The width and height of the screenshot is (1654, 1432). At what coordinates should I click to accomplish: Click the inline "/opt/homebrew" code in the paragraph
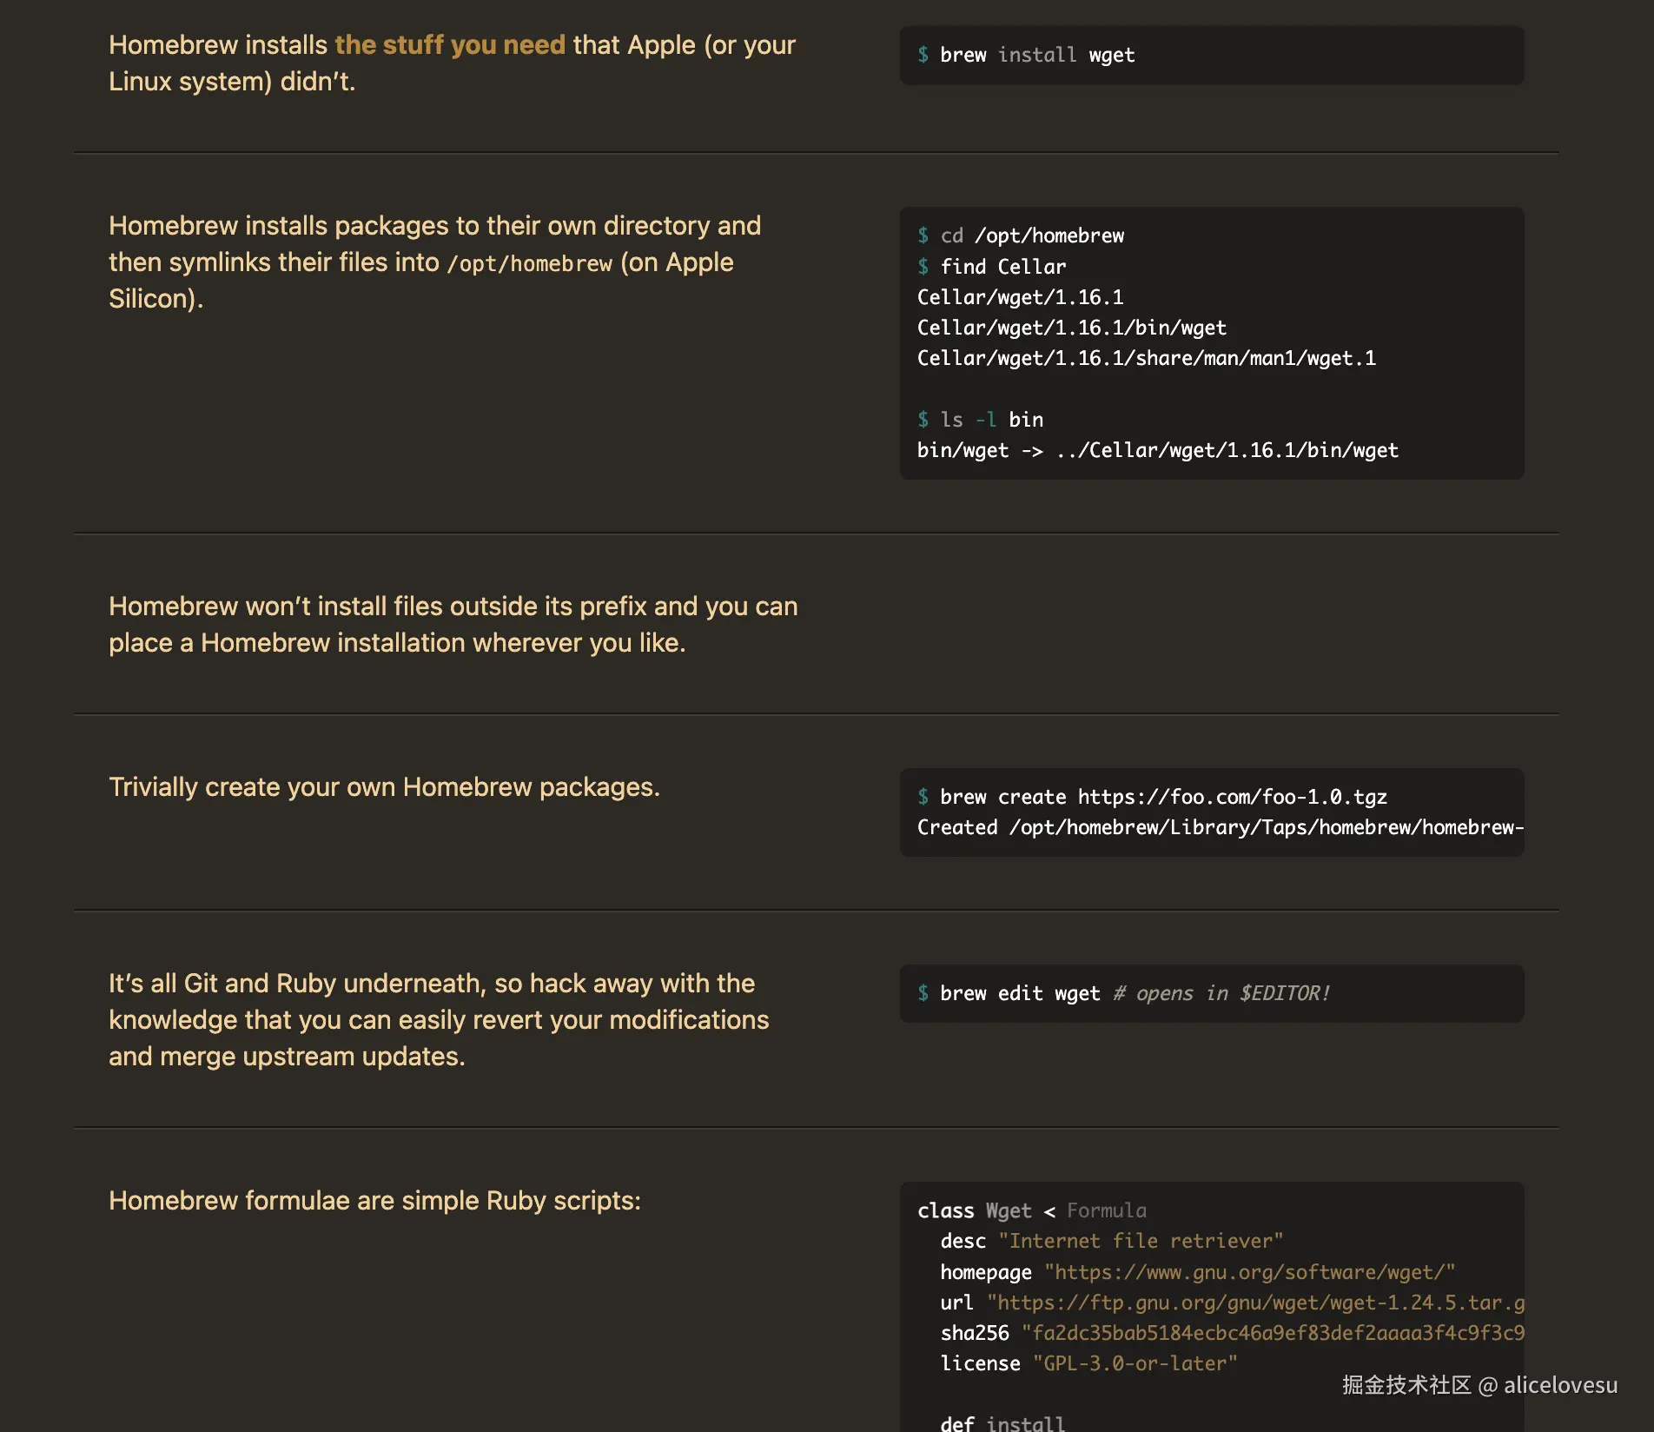pyautogui.click(x=529, y=263)
